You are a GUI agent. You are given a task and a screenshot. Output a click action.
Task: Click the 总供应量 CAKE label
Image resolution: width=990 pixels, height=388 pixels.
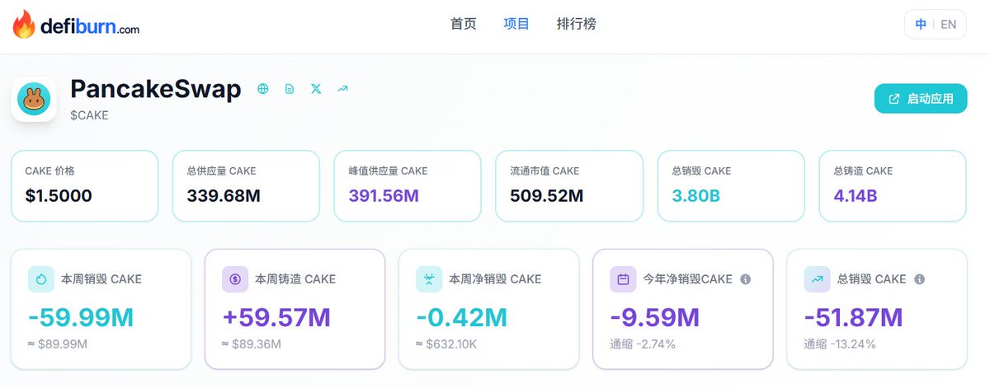221,171
